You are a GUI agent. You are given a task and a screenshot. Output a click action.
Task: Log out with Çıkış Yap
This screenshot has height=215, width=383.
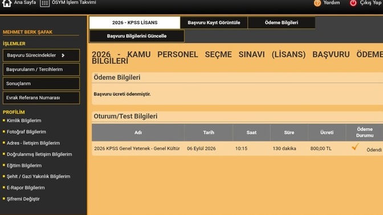[x=370, y=3]
